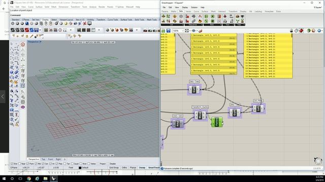Click the purple icon in Rhino left sidebar
This screenshot has width=325, height=182.
23,107
